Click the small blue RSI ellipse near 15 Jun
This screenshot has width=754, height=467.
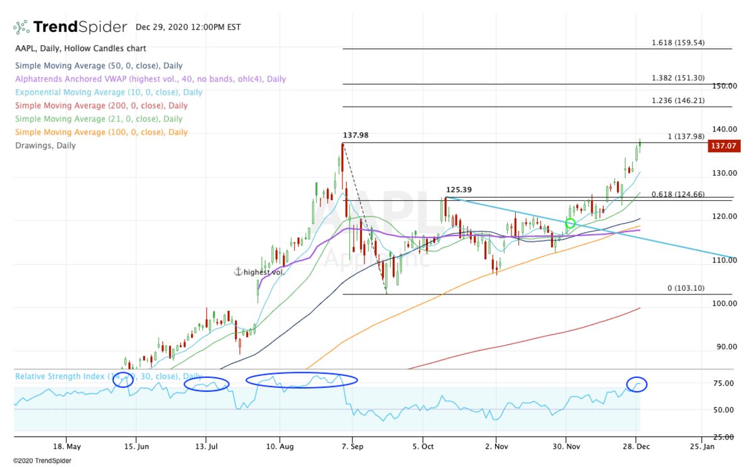pyautogui.click(x=123, y=380)
